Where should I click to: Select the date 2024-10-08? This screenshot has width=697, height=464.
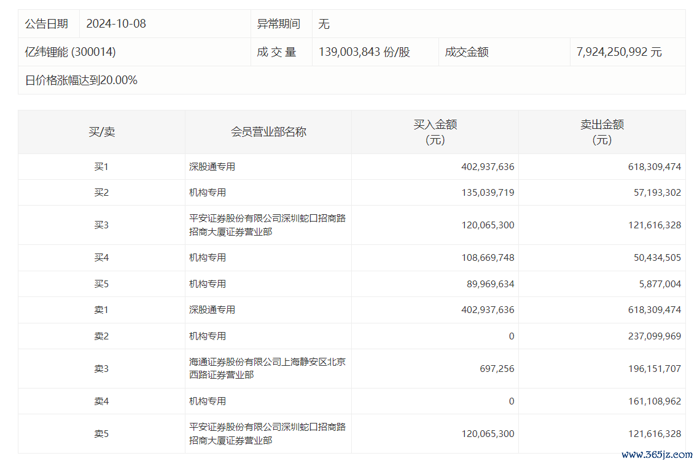pos(116,23)
